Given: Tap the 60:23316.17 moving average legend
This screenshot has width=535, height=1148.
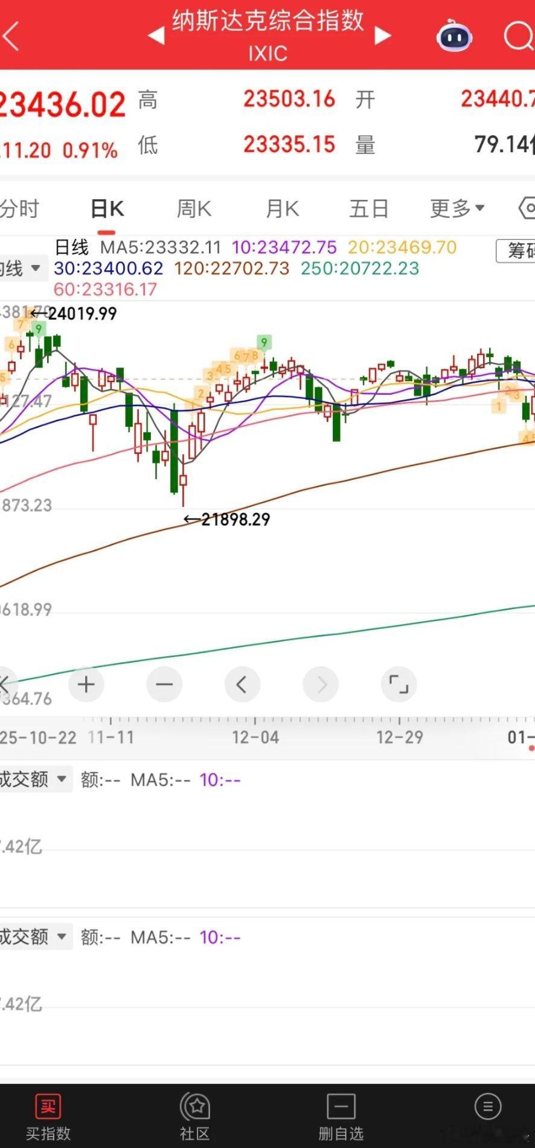Looking at the screenshot, I should pos(105,289).
